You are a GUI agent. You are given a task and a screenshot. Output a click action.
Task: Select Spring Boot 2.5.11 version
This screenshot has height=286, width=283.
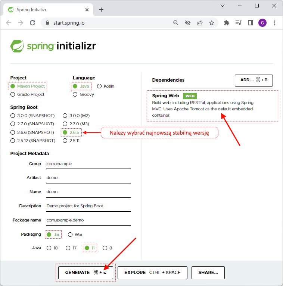point(71,141)
